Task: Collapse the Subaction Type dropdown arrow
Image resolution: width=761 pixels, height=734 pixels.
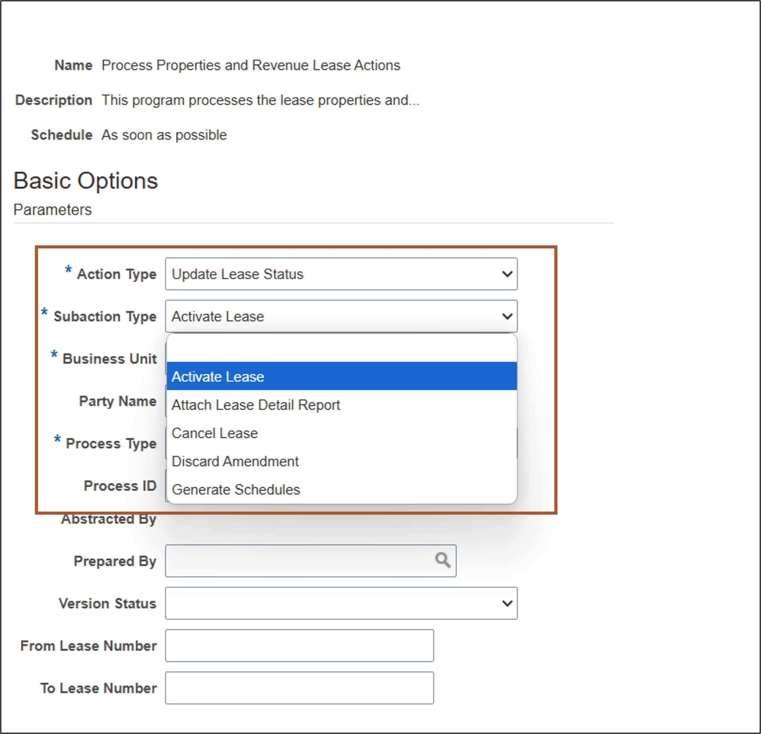Action: [x=507, y=317]
